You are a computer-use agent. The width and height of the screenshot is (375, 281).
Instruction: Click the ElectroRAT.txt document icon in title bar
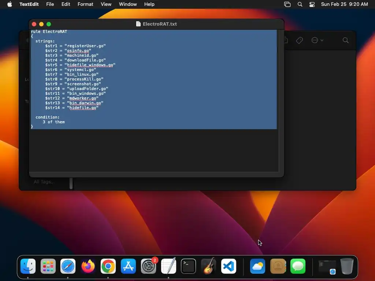[x=138, y=24]
